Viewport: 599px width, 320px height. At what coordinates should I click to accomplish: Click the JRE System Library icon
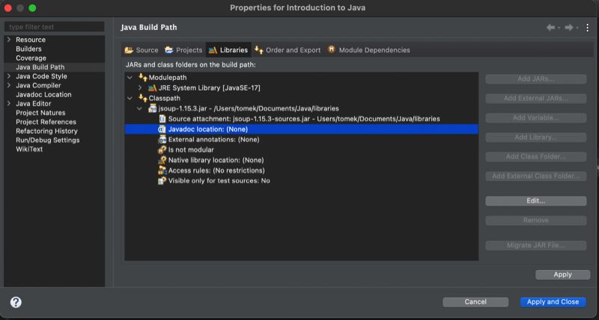tap(152, 87)
